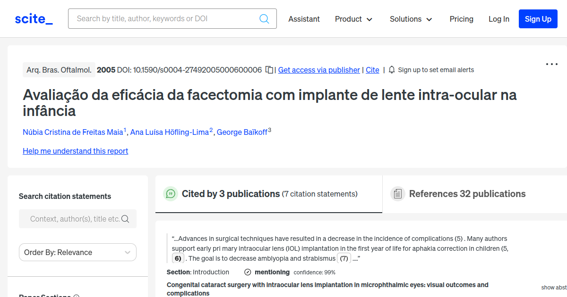The width and height of the screenshot is (567, 297).
Task: Expand the Product dropdown menu
Action: click(x=353, y=19)
